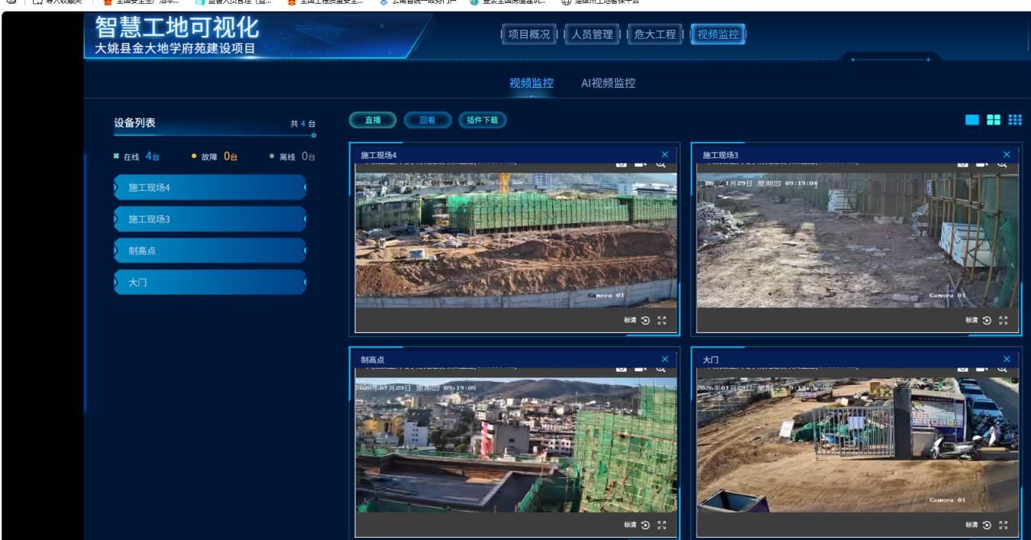Switch to 直播 live mode
The height and width of the screenshot is (540, 1031).
373,120
